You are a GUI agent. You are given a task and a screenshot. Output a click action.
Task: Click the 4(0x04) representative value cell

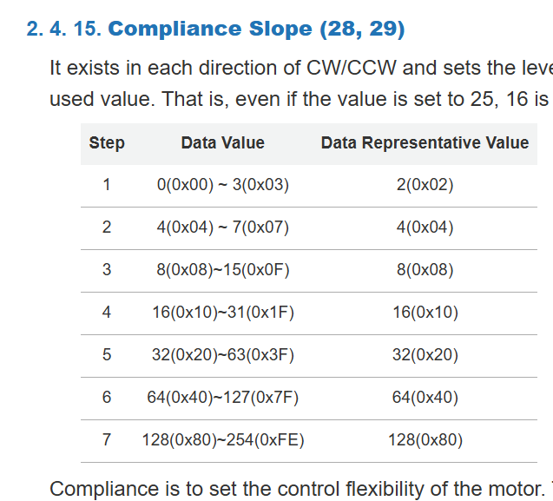pos(425,227)
